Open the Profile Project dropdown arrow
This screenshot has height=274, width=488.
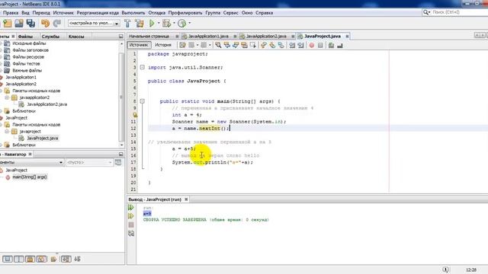click(x=189, y=24)
